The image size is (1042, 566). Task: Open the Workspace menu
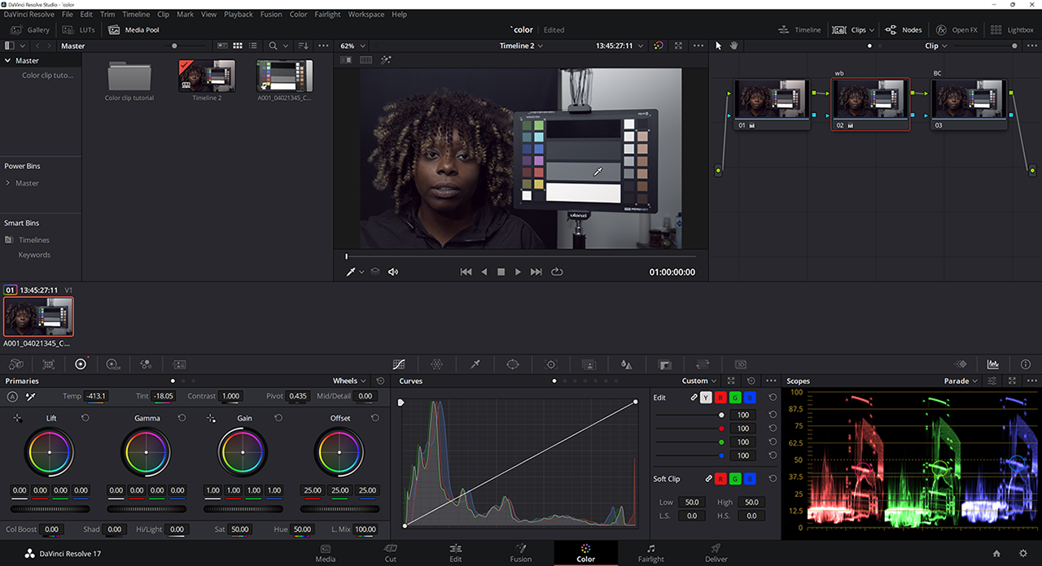point(366,15)
